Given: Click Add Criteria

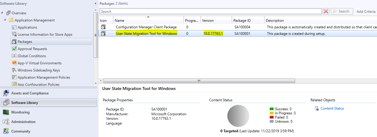Looking at the screenshot, I should (x=366, y=11).
